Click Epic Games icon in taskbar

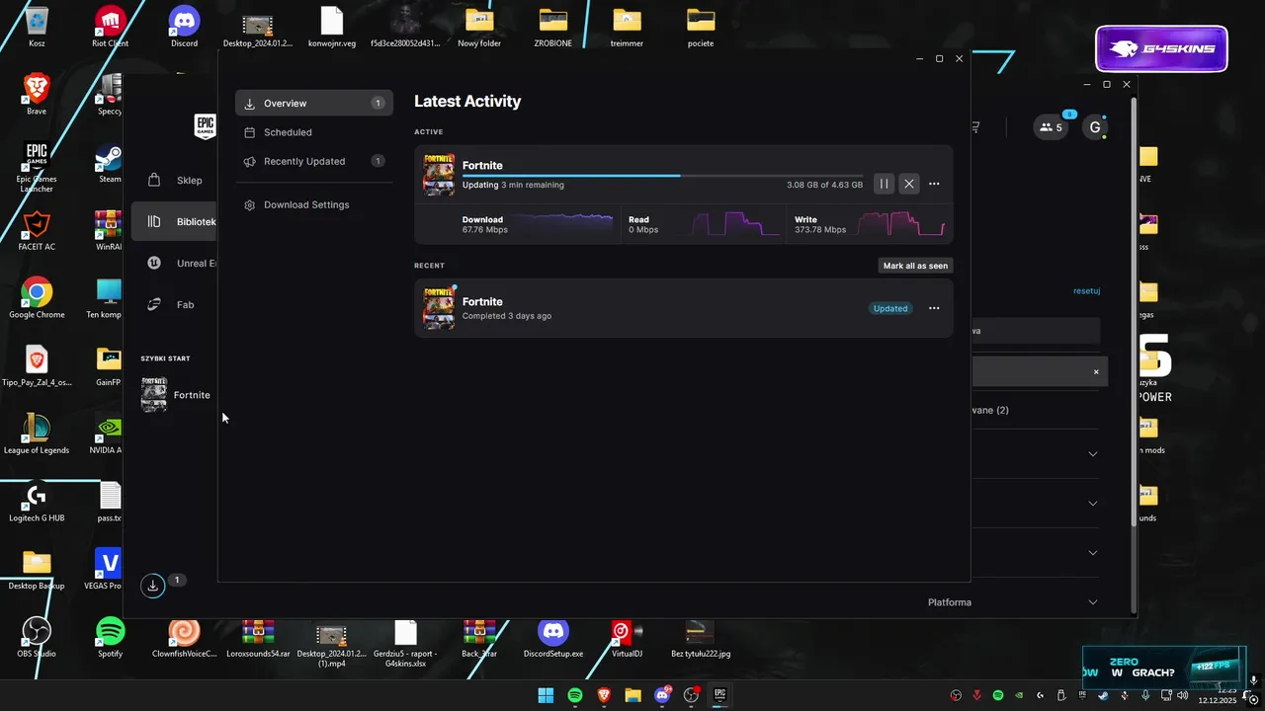coord(720,695)
